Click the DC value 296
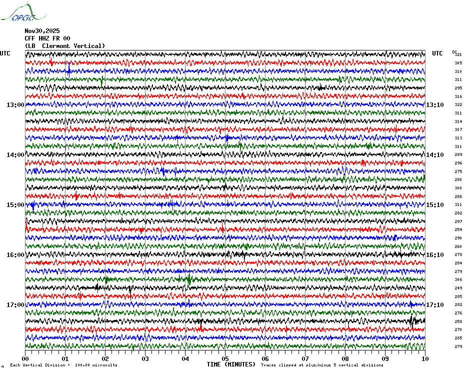465x372 pixels. coord(458,163)
